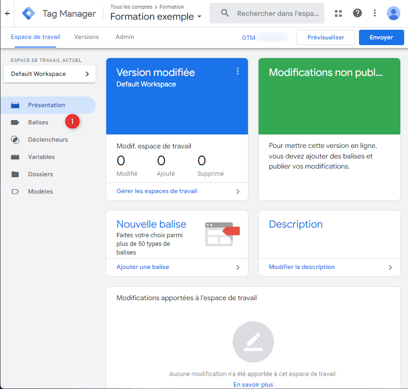Click the Ajouter une balise link

pos(143,267)
